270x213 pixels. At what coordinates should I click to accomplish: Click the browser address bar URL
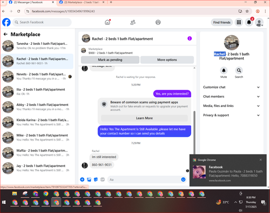point(63,11)
